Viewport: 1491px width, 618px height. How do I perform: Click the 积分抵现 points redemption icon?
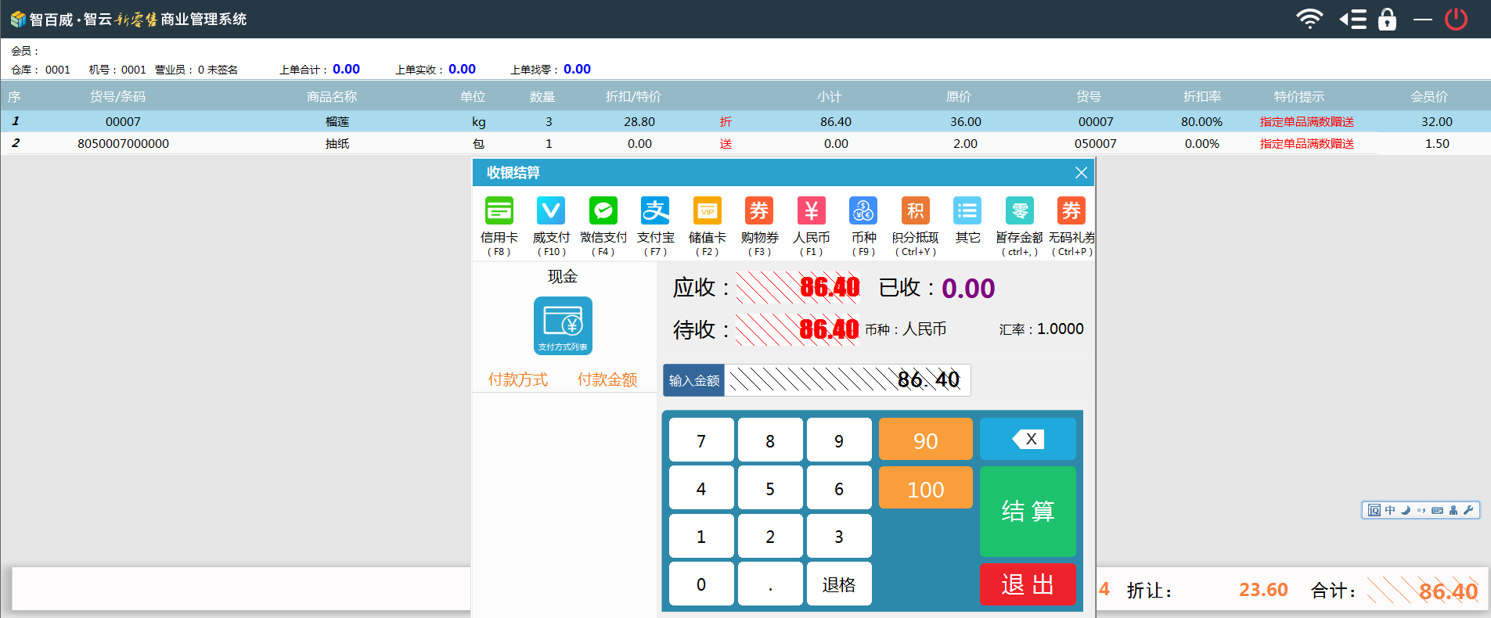[915, 212]
